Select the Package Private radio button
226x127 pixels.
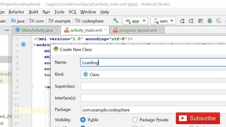135,120
